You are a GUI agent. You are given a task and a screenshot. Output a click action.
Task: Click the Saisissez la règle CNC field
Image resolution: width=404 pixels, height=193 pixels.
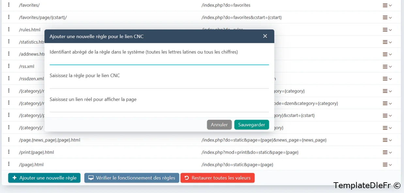[159, 84]
